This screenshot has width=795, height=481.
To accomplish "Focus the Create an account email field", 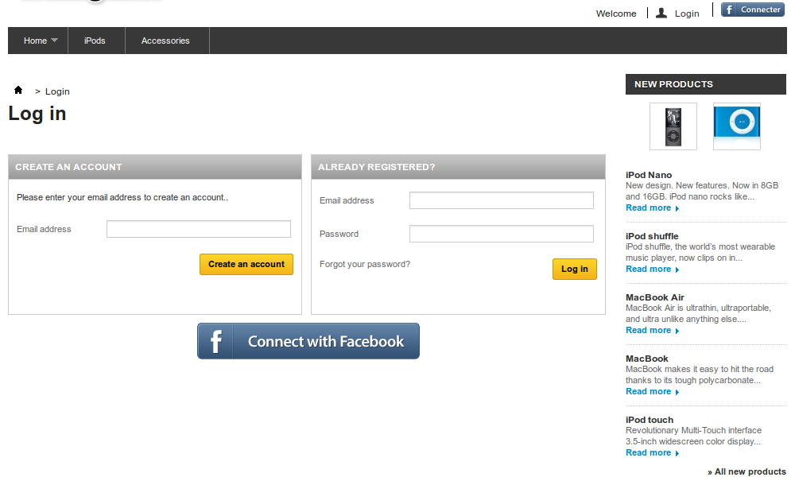I will (x=198, y=229).
